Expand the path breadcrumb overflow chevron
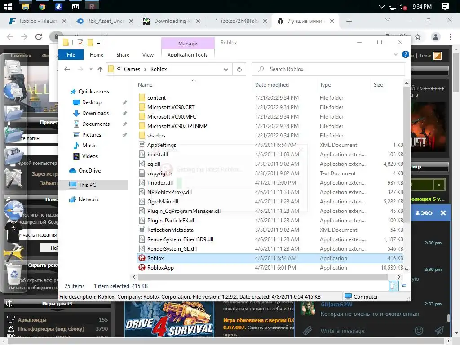Viewport: 460px width, 345px height. (119, 69)
